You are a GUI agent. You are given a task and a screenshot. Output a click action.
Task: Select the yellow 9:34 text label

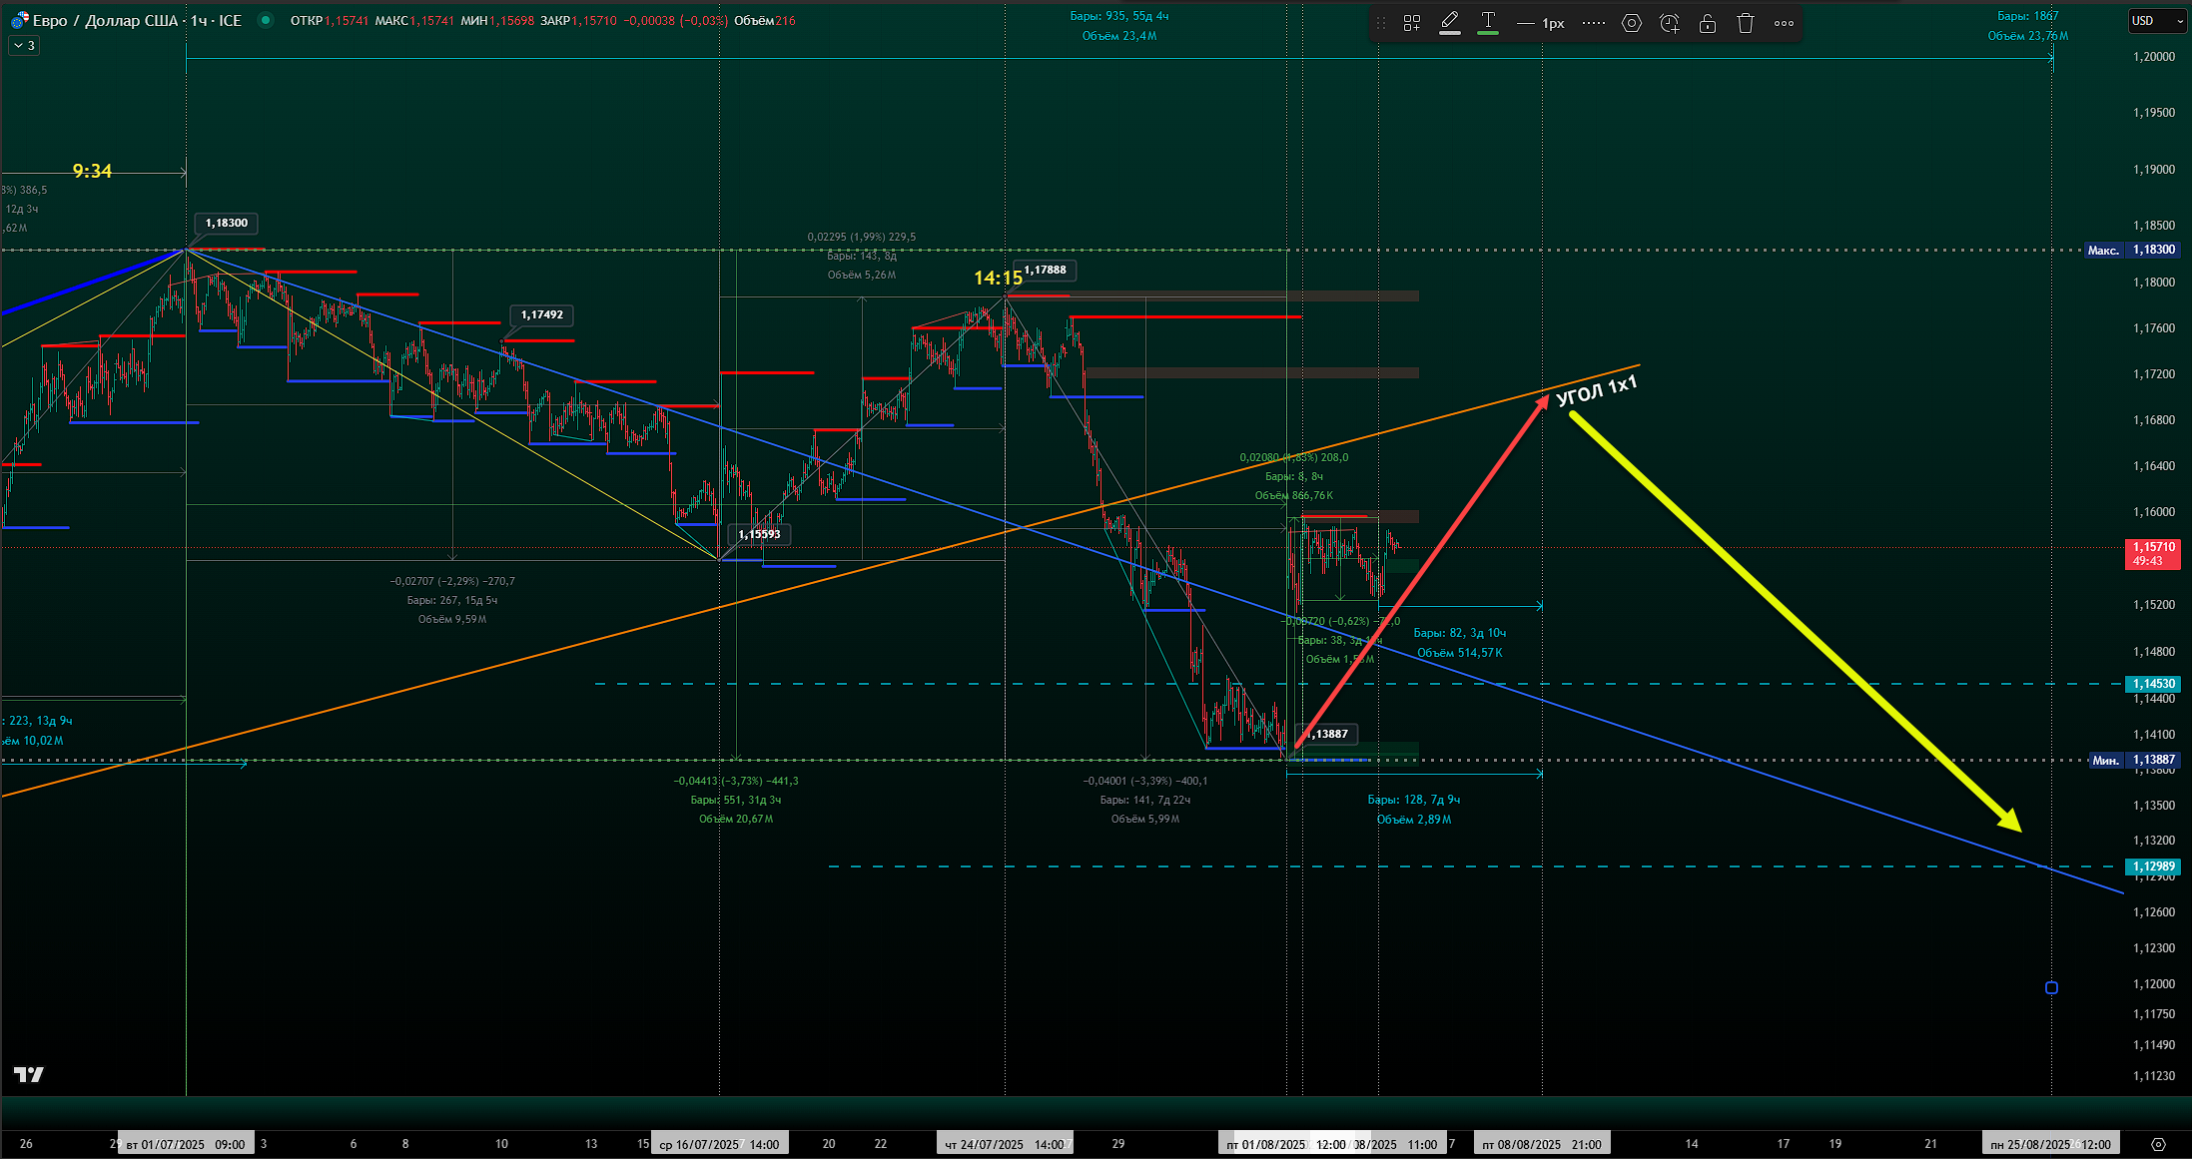click(92, 171)
